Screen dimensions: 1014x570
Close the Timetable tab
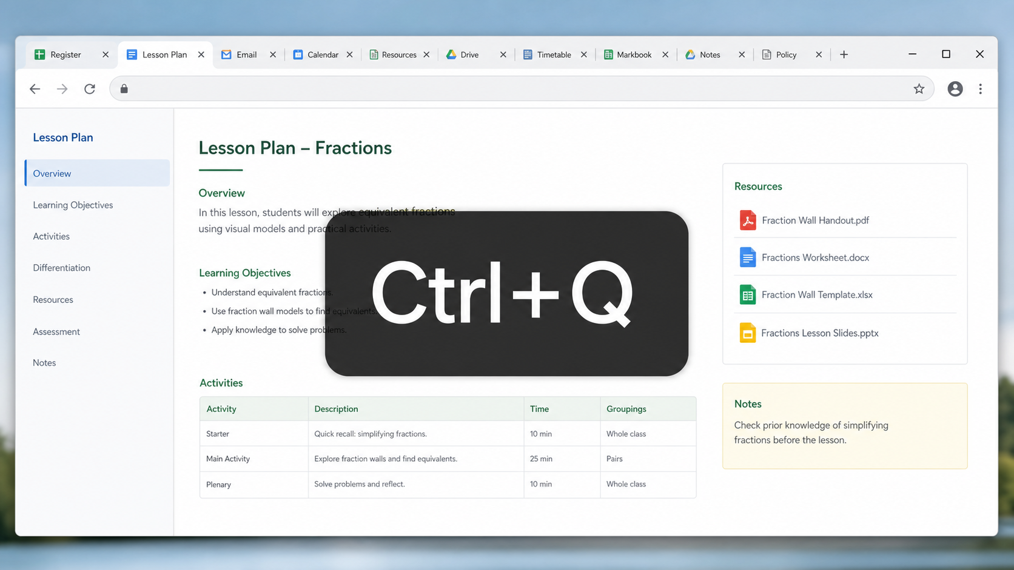[583, 55]
